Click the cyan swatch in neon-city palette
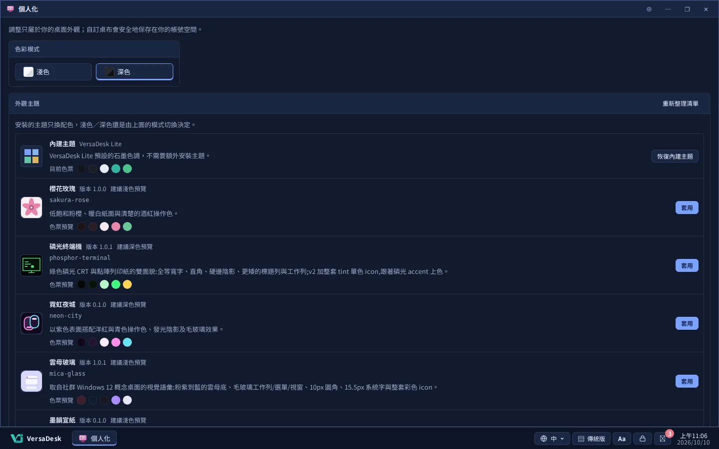Viewport: 719px width, 449px height. pos(127,342)
